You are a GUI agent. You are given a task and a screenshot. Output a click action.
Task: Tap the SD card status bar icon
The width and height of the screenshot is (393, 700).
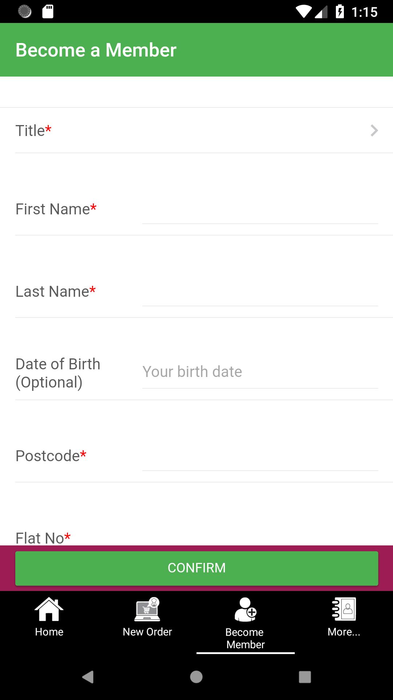(48, 12)
